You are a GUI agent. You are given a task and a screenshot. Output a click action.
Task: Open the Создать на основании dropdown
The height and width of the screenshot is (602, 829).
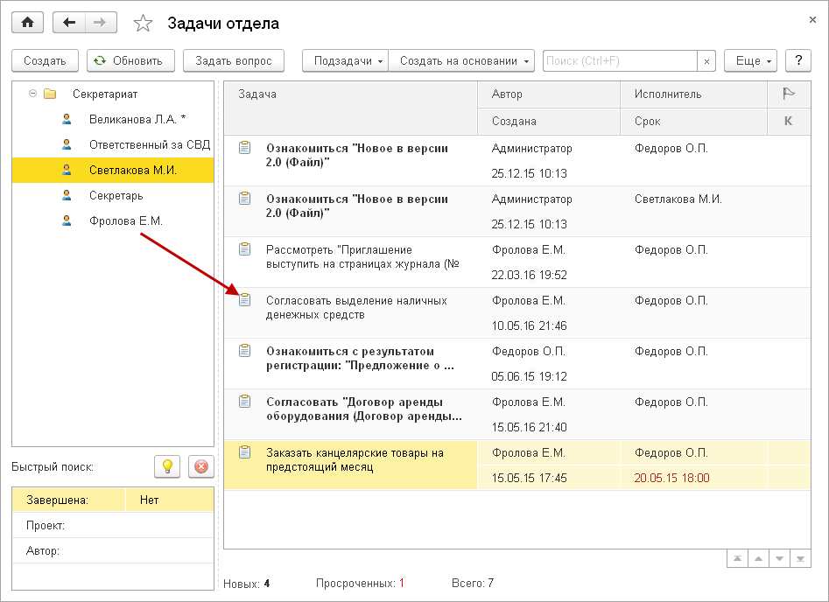461,60
